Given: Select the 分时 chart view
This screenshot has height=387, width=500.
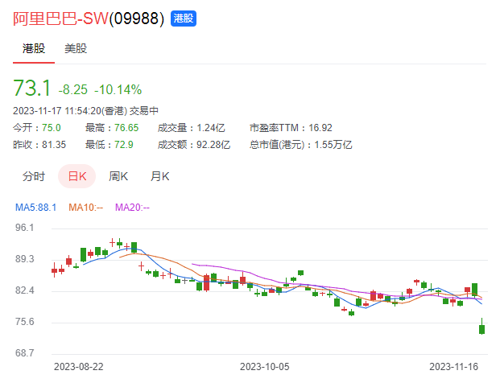Looking at the screenshot, I should 34,176.
